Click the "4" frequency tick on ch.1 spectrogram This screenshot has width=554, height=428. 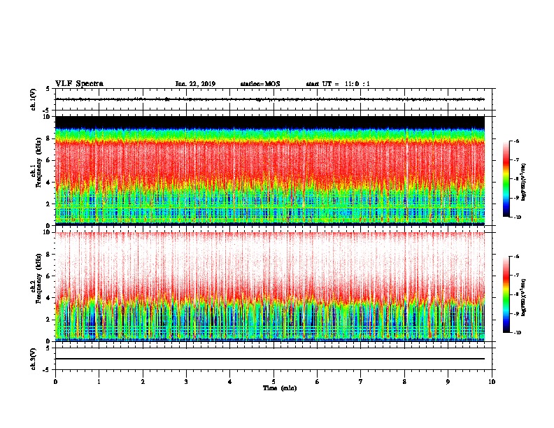48,183
